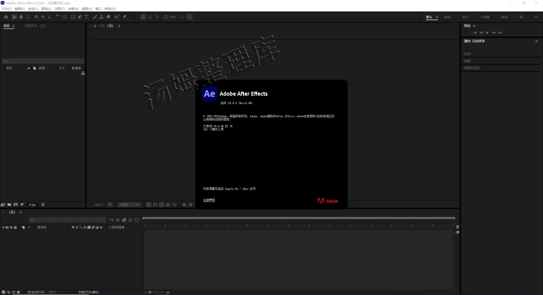The width and height of the screenshot is (543, 295).
Task: Select the Puppet Pin tool
Action: (125, 17)
